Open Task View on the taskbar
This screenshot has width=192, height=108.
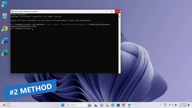96,105
